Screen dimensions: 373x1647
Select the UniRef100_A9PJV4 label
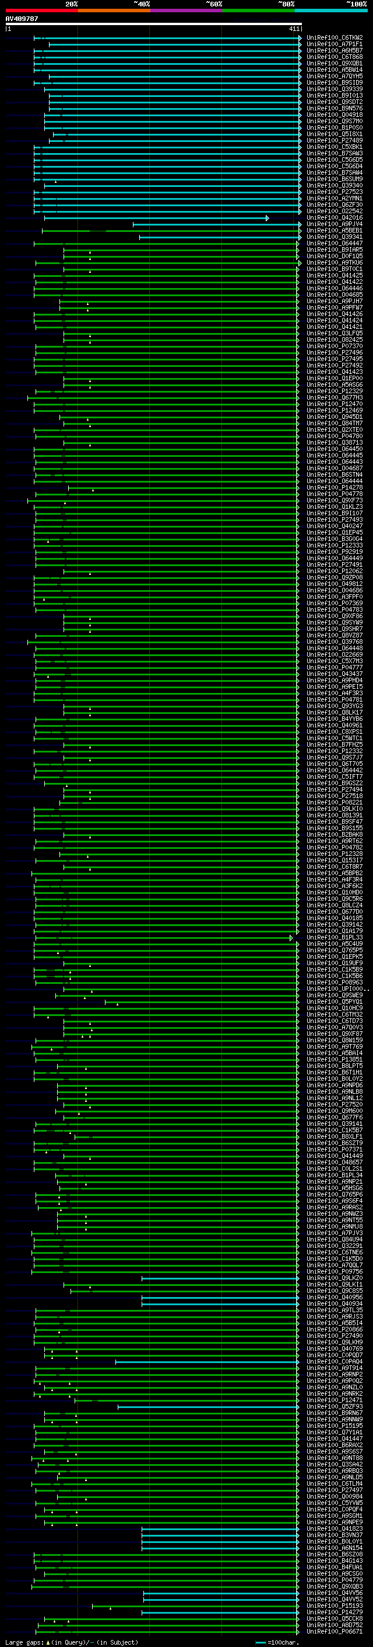[x=335, y=224]
